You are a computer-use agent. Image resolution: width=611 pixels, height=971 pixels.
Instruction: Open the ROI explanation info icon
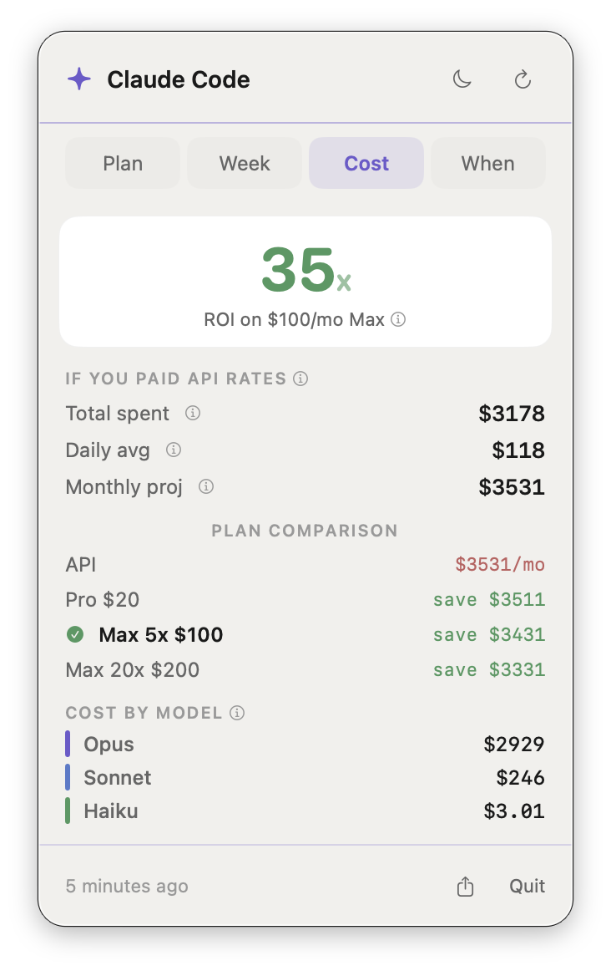pyautogui.click(x=399, y=319)
